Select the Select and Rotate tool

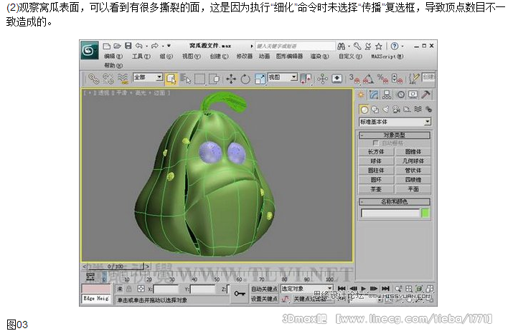pos(245,79)
